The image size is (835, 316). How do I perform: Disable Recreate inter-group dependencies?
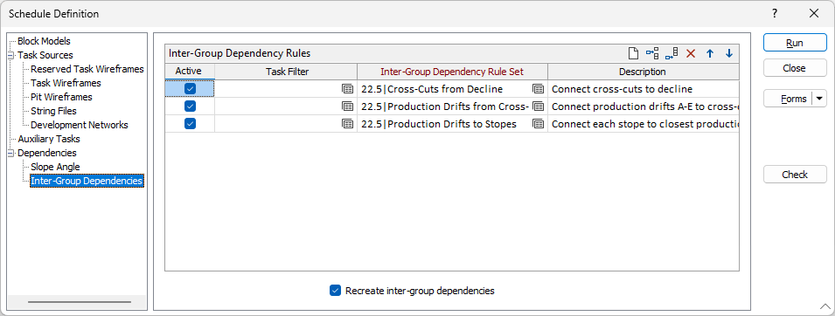pos(335,291)
